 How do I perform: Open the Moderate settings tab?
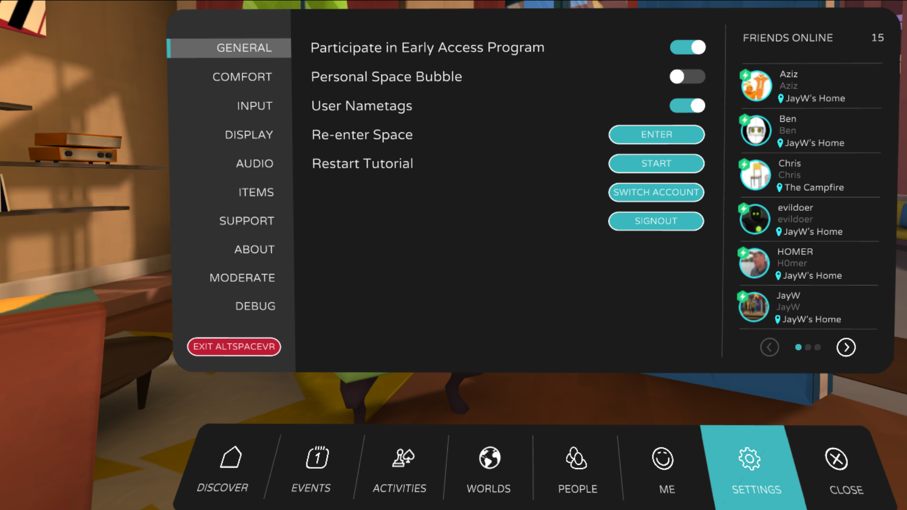pos(242,278)
